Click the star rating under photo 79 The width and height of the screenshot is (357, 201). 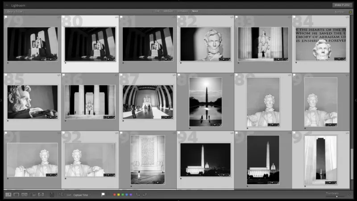click(8, 63)
